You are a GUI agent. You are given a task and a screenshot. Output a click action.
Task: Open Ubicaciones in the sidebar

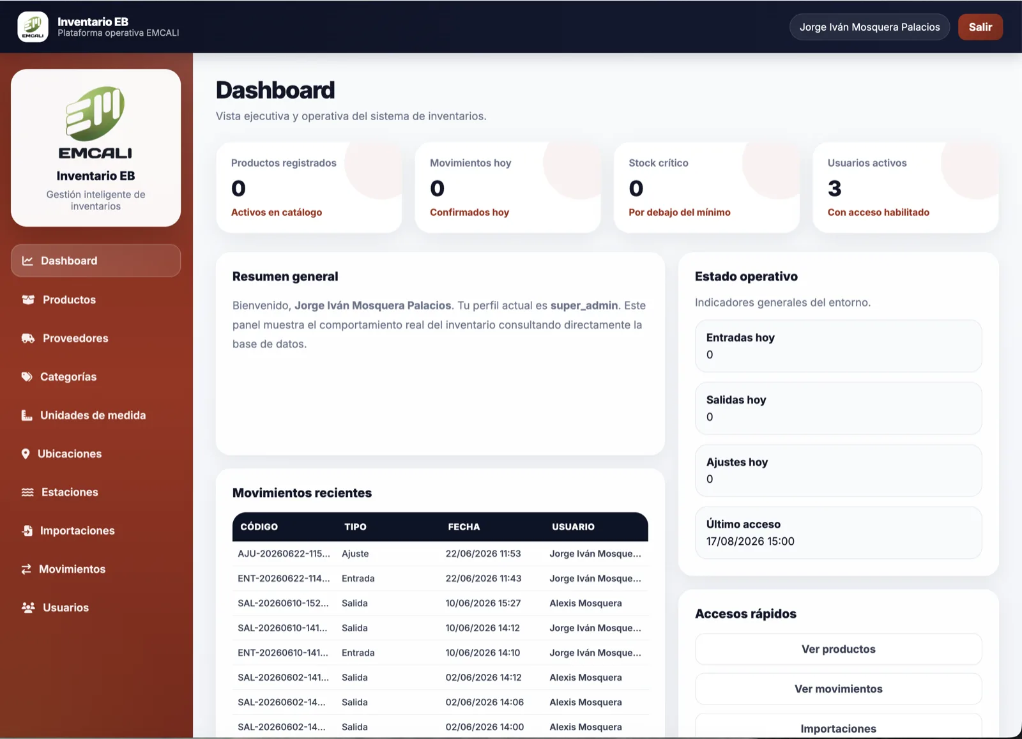tap(96, 453)
